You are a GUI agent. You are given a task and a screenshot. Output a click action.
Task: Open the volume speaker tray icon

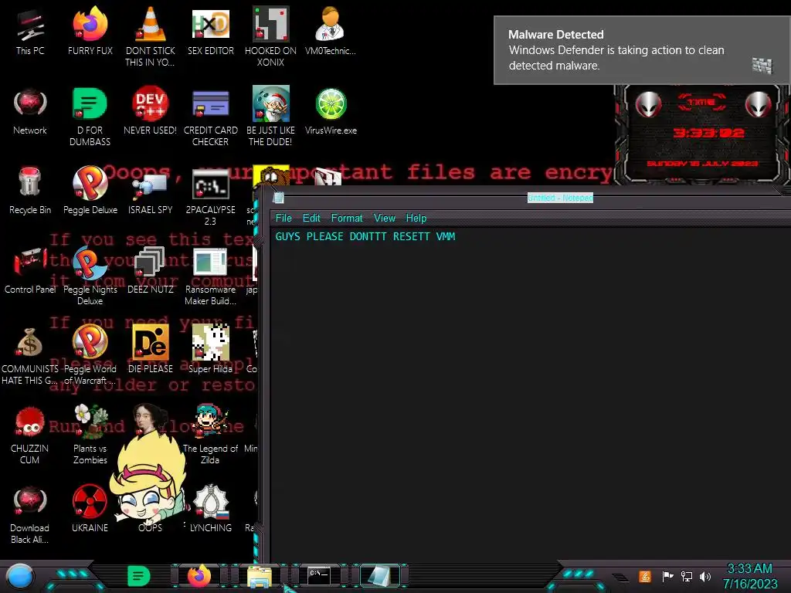pyautogui.click(x=705, y=576)
